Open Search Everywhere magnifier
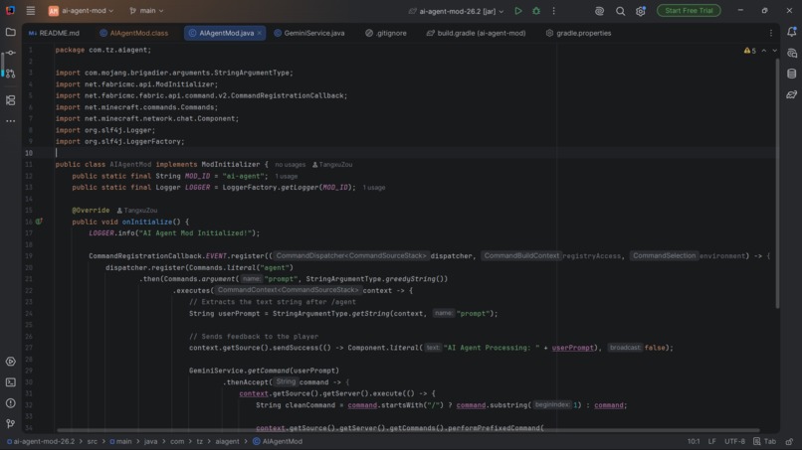 (x=620, y=11)
